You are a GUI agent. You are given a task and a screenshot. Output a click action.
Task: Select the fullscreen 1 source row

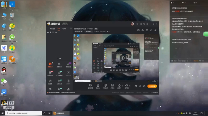[x=59, y=32]
